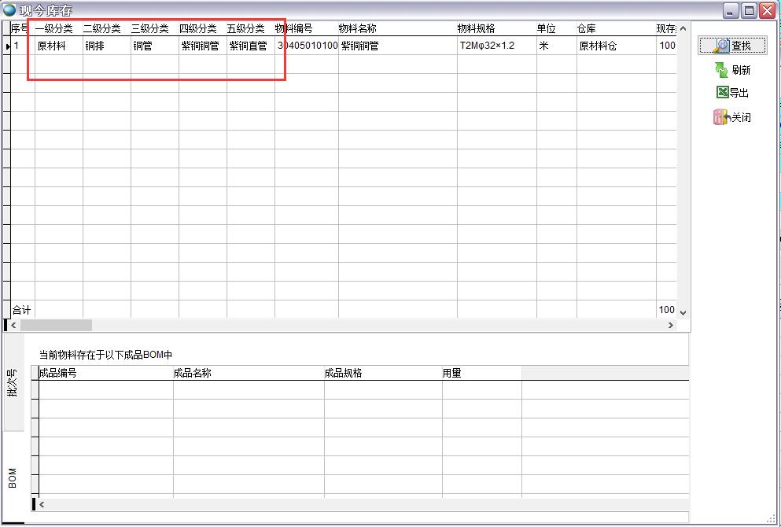Click the globe icon in title bar
Screen dimensions: 781x527
[9, 10]
